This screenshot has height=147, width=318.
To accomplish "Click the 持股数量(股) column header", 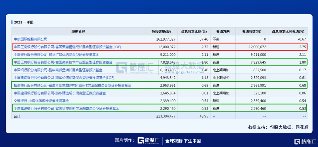I will [161, 31].
